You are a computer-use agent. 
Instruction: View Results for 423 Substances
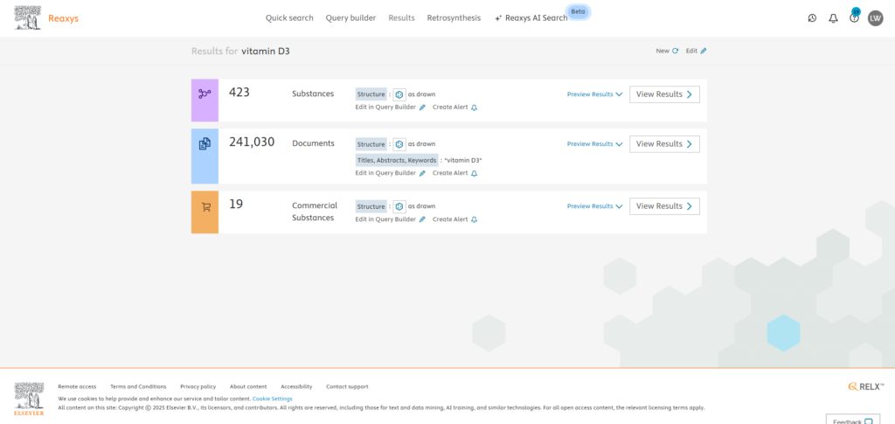pyautogui.click(x=664, y=94)
